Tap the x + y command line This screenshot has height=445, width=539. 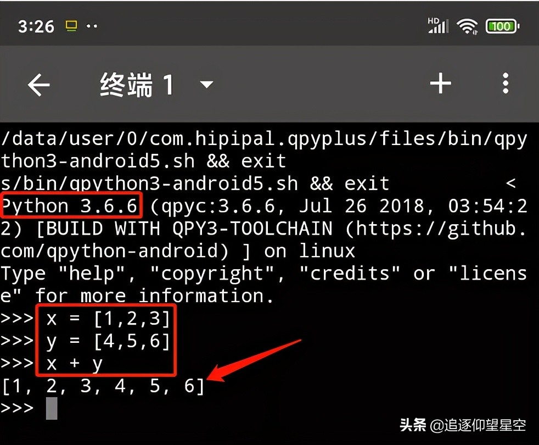(x=74, y=364)
